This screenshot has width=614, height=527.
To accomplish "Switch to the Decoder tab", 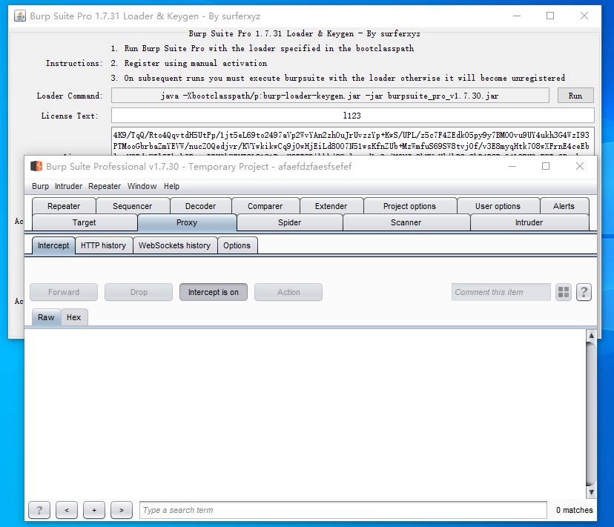I will 200,206.
